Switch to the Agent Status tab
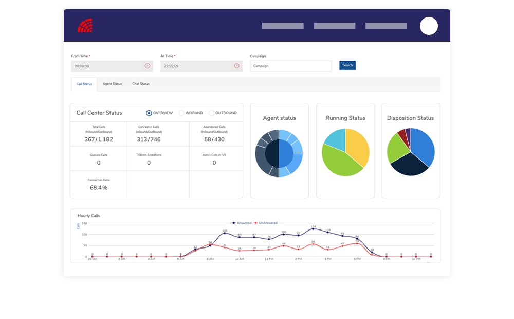The height and width of the screenshot is (319, 514). [x=112, y=84]
